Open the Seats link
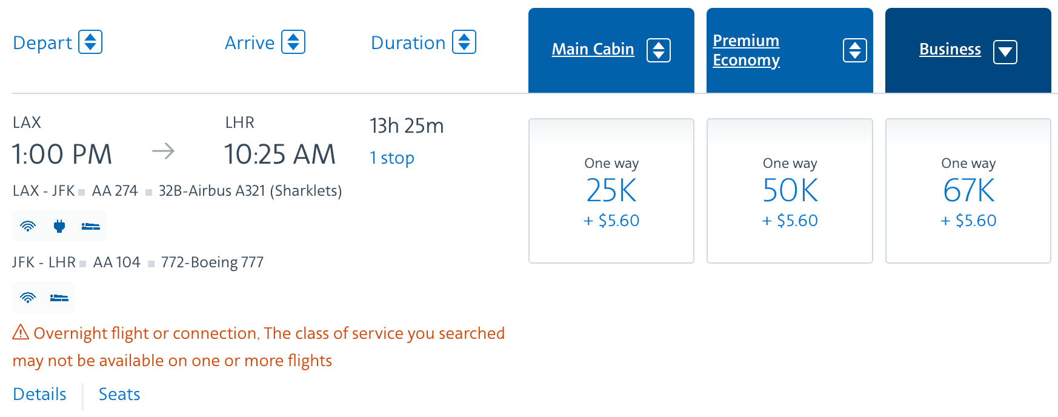 [x=119, y=394]
